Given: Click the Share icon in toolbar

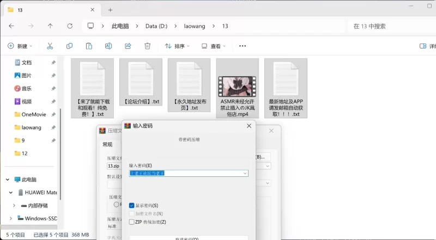Looking at the screenshot, I should coord(128,46).
